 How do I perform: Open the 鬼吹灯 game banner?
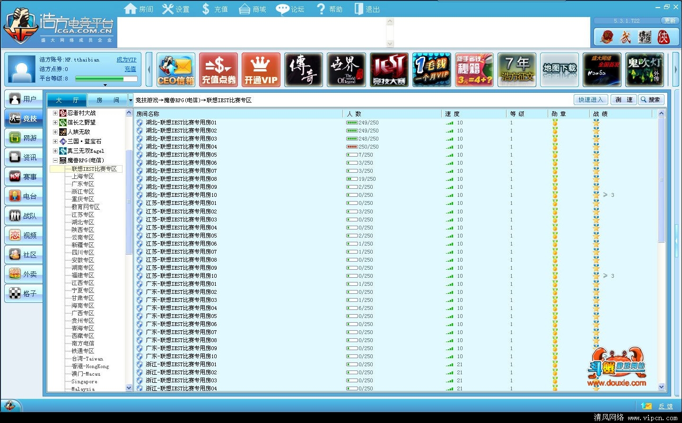[644, 70]
